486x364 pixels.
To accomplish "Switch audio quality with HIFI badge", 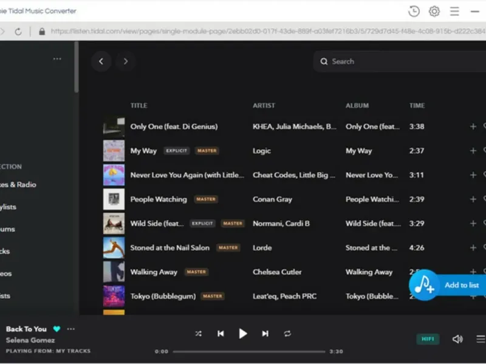I will pyautogui.click(x=428, y=339).
